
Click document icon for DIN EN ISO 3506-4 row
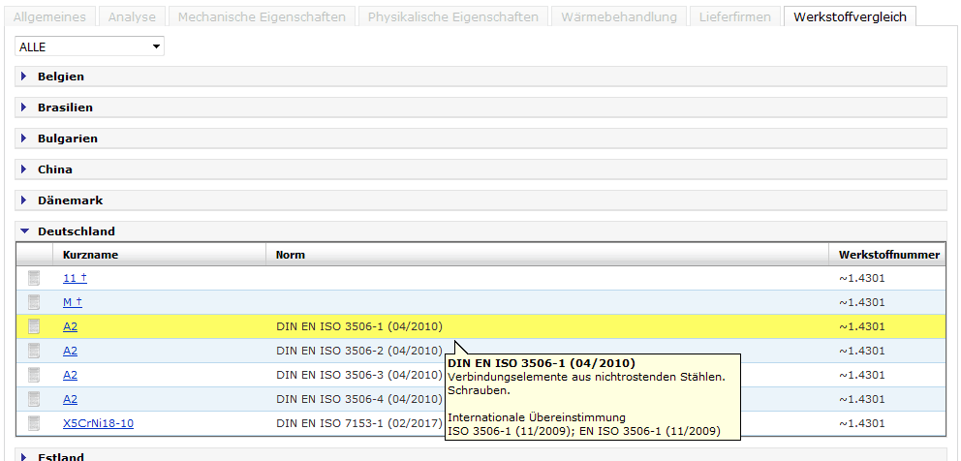[x=34, y=399]
